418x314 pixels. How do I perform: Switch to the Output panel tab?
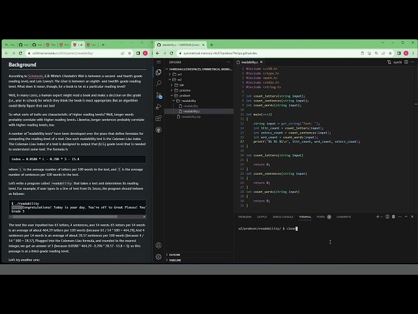pyautogui.click(x=262, y=217)
